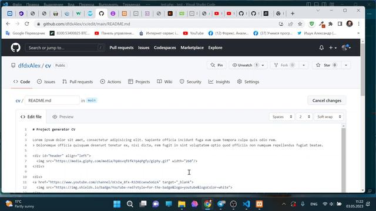This screenshot has width=376, height=211.
Task: Open the Issues repository tab
Action: tap(46, 81)
